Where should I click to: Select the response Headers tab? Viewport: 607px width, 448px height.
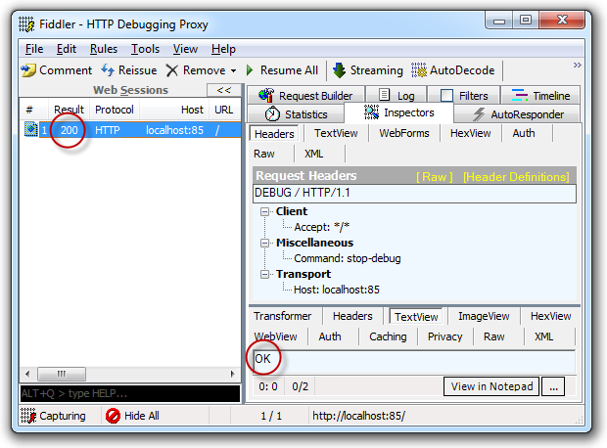[352, 317]
